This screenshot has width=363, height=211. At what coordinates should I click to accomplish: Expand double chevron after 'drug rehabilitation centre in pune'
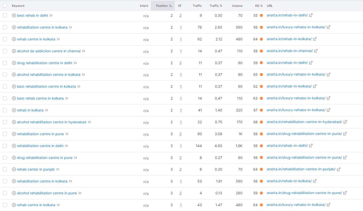[x=76, y=158]
